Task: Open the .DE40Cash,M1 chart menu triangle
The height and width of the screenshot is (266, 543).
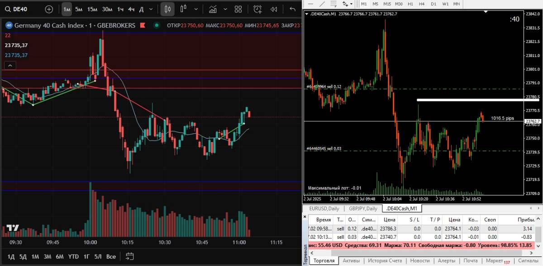Action: tap(308, 14)
